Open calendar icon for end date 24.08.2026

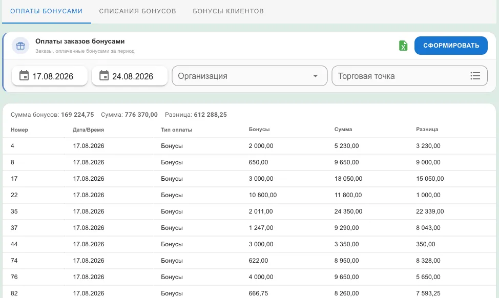point(104,76)
